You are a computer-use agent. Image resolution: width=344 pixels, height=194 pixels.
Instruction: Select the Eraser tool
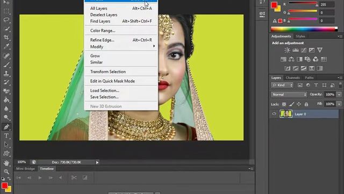pyautogui.click(x=6, y=91)
